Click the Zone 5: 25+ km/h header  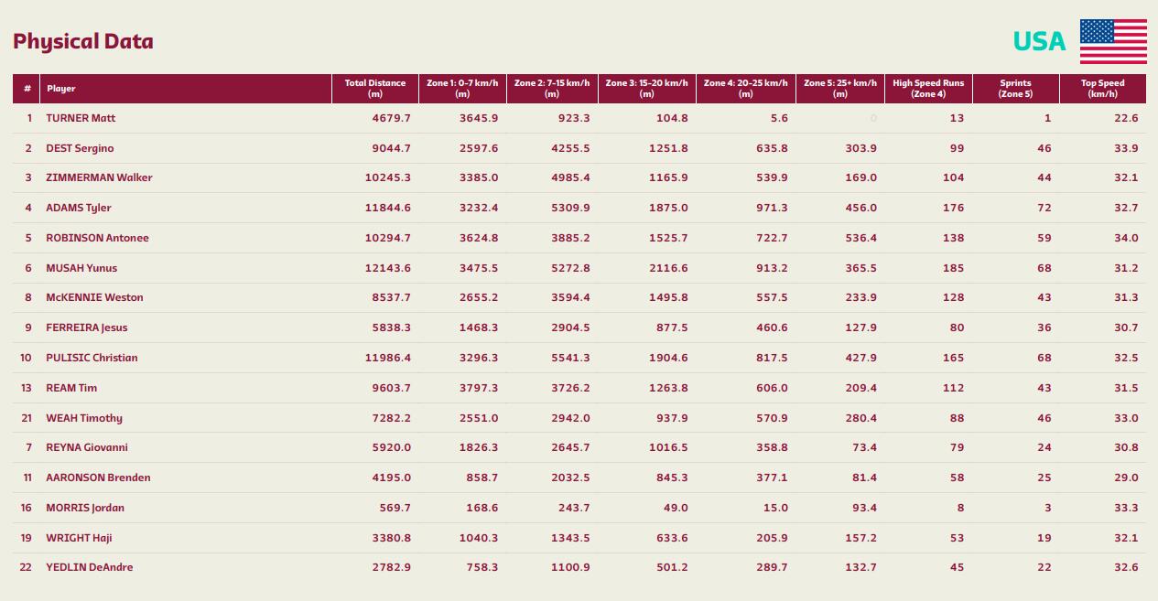[840, 89]
